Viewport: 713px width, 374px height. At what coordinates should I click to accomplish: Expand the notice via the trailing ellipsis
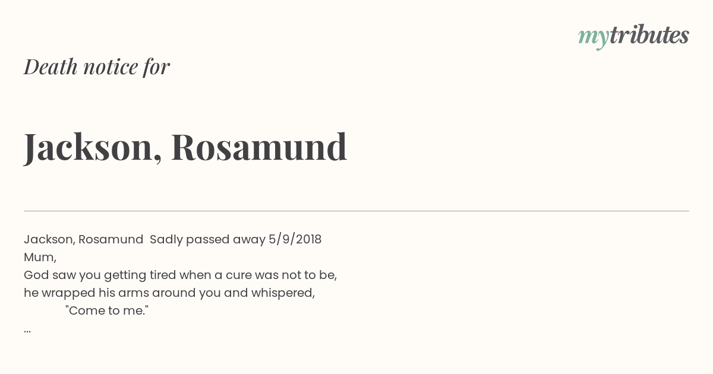[27, 331]
